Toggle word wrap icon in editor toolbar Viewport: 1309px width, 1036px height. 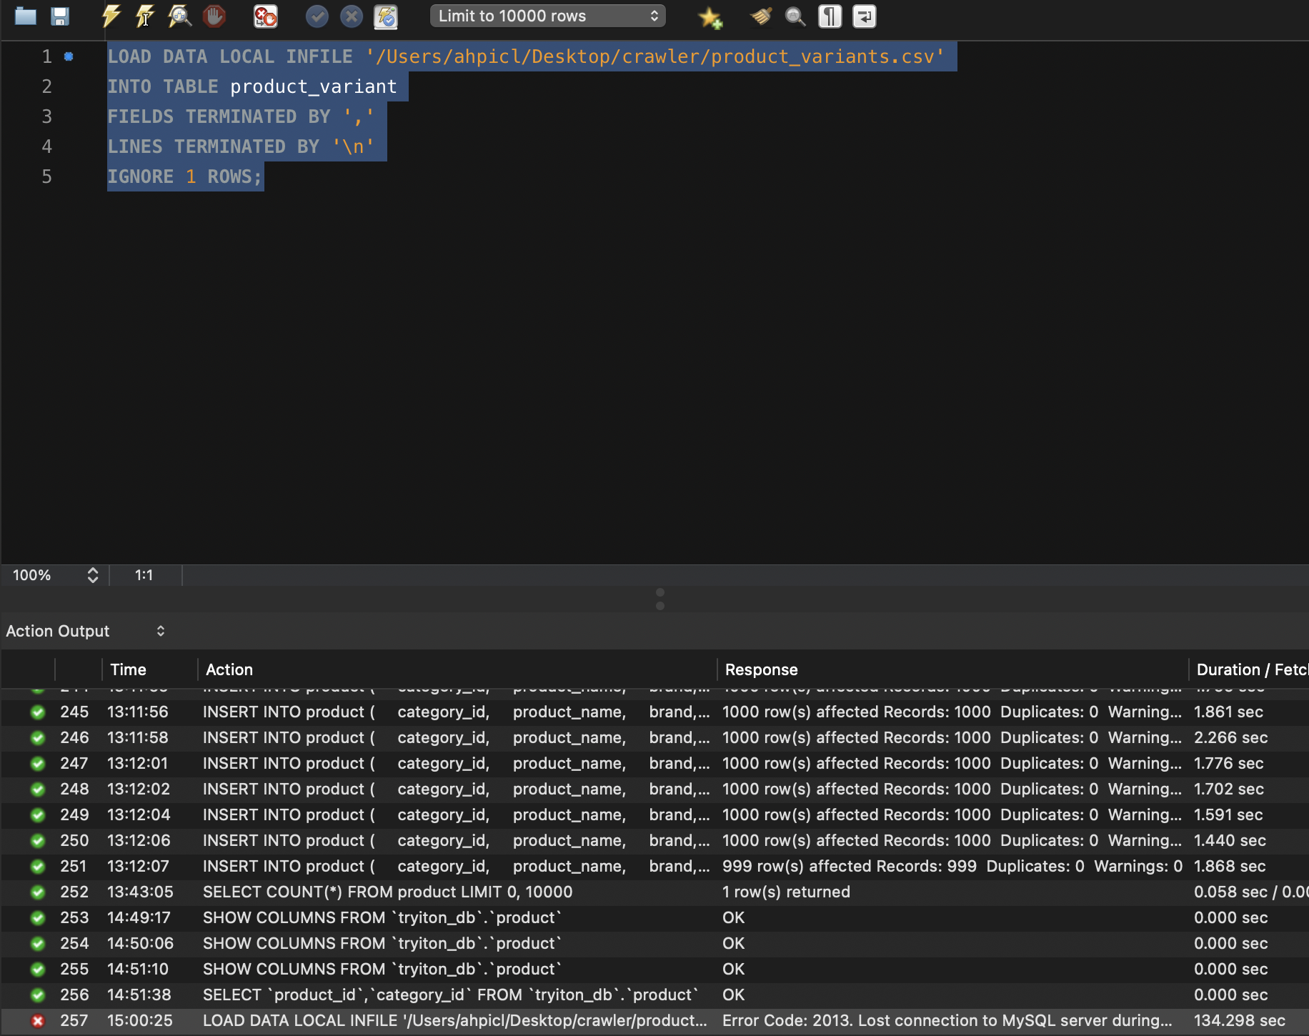864,16
